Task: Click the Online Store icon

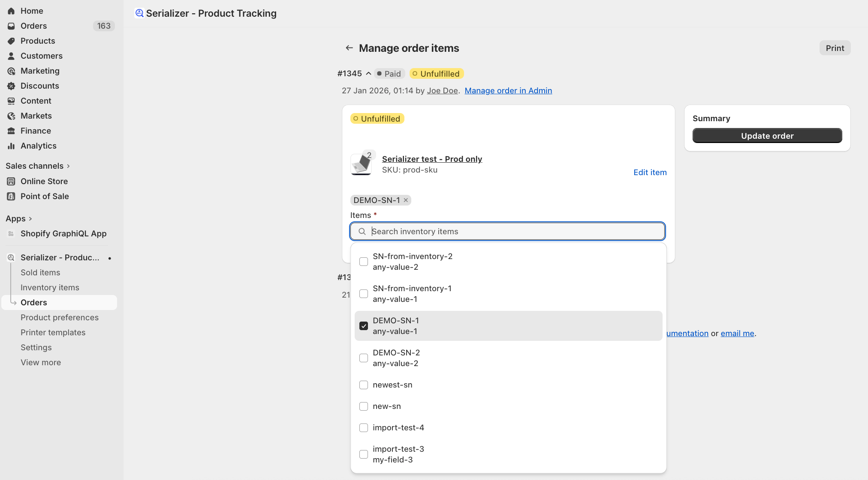Action: [11, 182]
